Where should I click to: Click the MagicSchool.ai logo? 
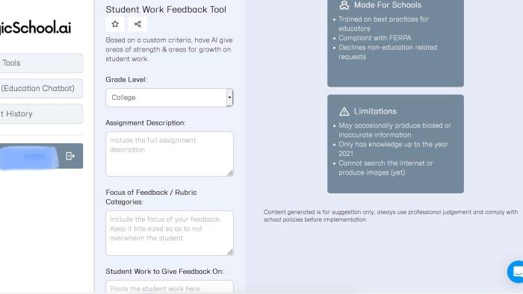35,28
